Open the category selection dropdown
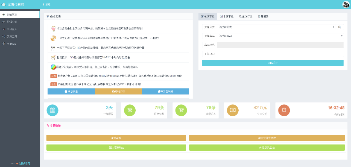The height and width of the screenshot is (167, 351). point(277,27)
